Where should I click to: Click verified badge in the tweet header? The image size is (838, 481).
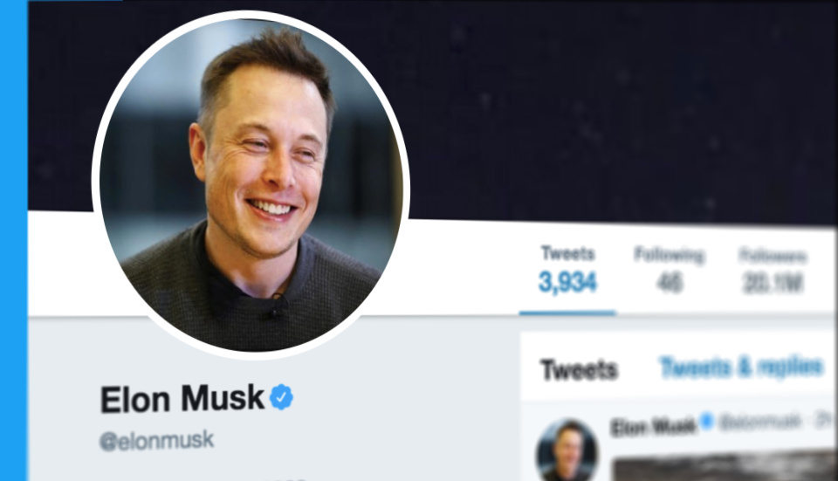(x=706, y=421)
